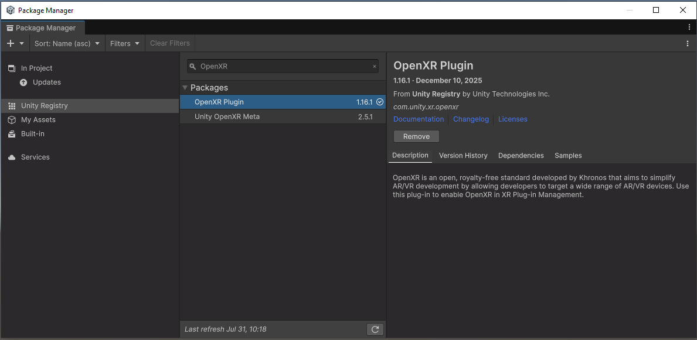Open the Changelog link
697x340 pixels.
coord(471,119)
